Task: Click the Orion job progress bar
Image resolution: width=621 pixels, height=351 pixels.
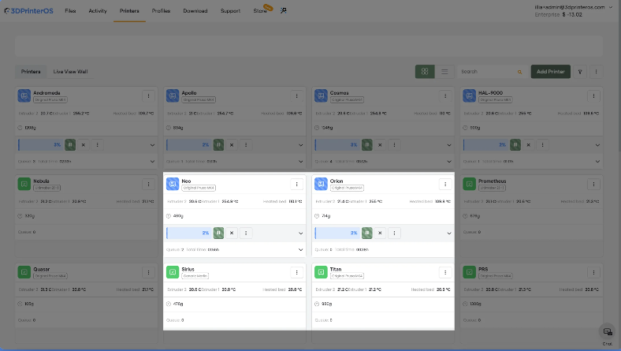Action: click(337, 233)
